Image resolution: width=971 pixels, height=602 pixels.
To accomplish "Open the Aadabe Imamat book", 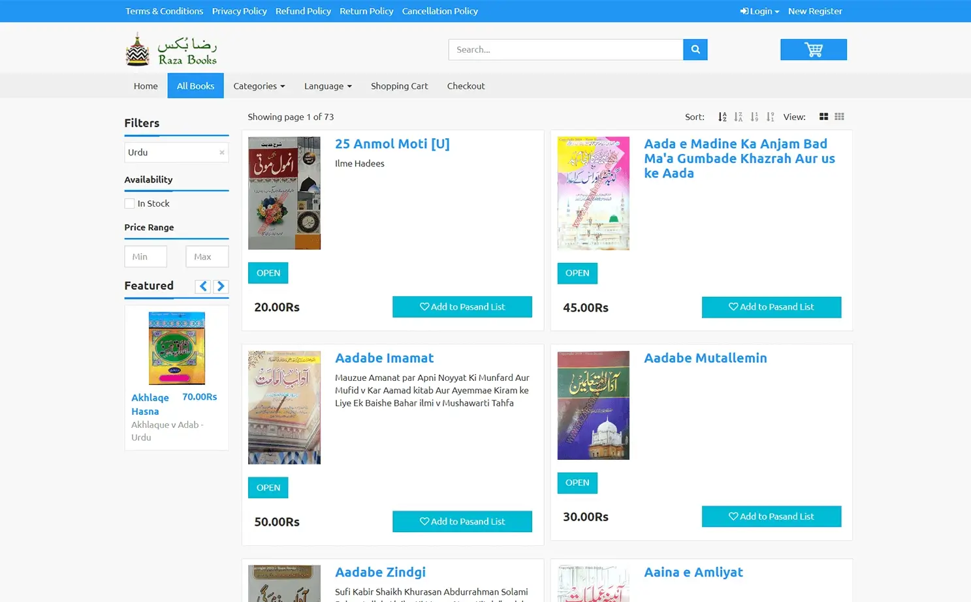I will pyautogui.click(x=384, y=357).
